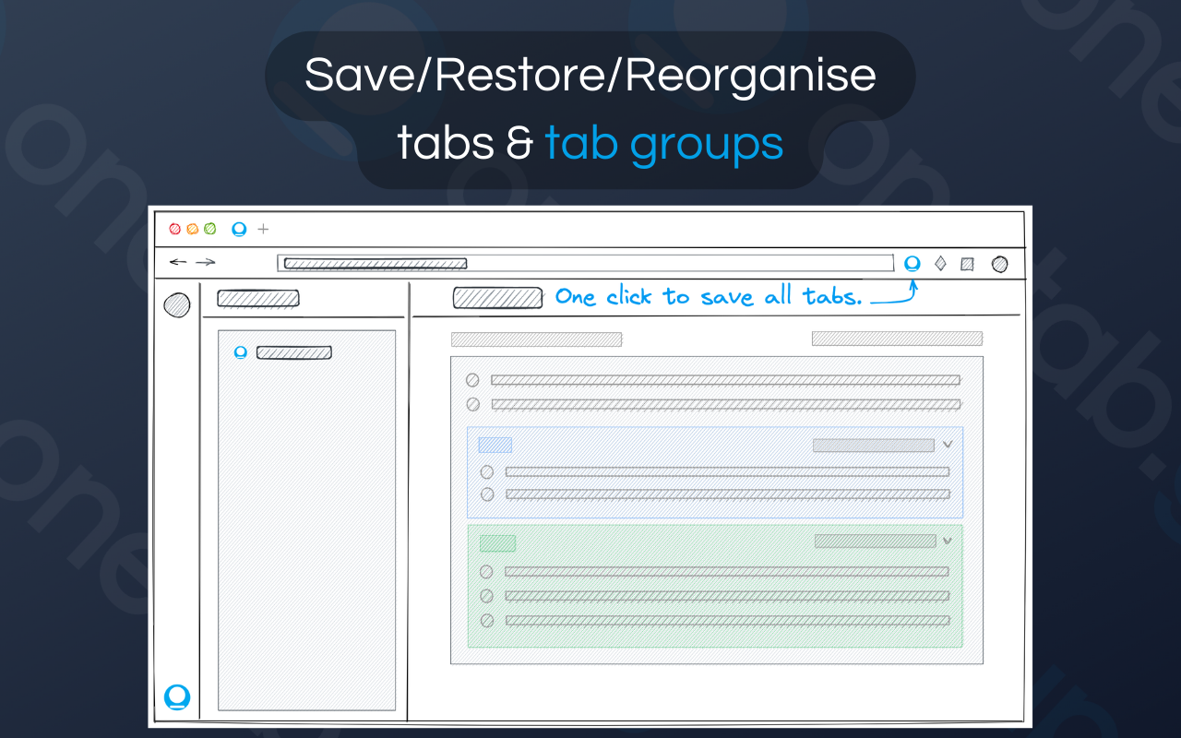Open the round profile icon in toolbar

(x=999, y=264)
